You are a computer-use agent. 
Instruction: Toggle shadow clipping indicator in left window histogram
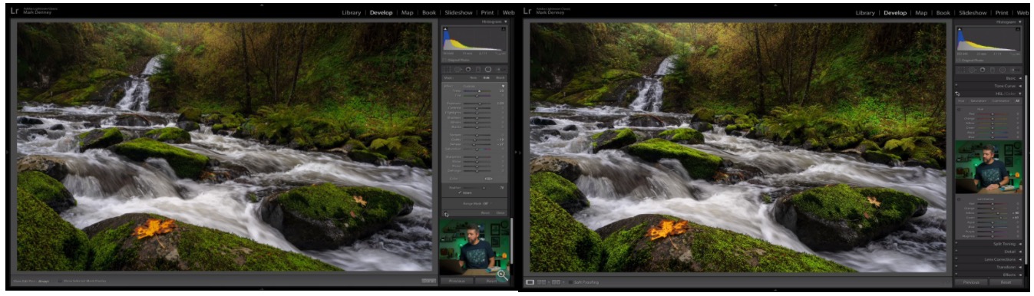445,30
